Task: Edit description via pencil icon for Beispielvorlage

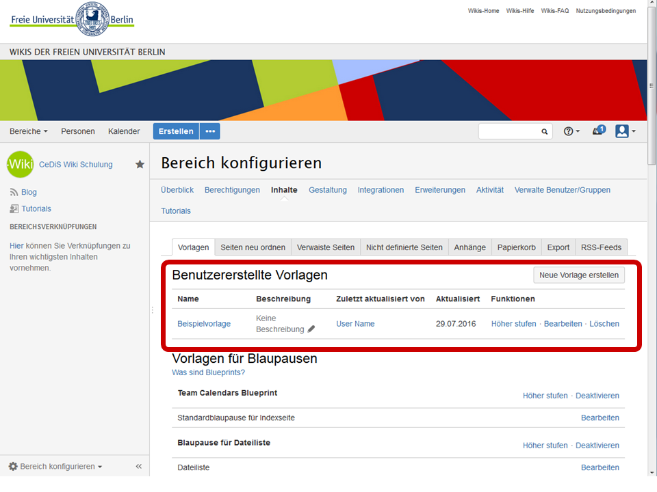Action: click(x=311, y=329)
